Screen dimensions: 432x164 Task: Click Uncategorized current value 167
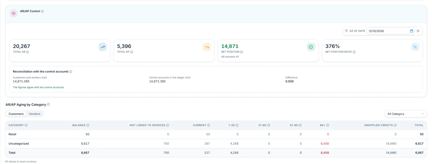click(x=207, y=143)
